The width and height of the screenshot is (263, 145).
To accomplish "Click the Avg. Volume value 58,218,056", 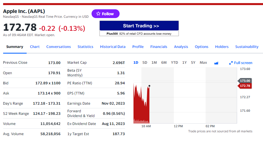I will tap(50, 134).
